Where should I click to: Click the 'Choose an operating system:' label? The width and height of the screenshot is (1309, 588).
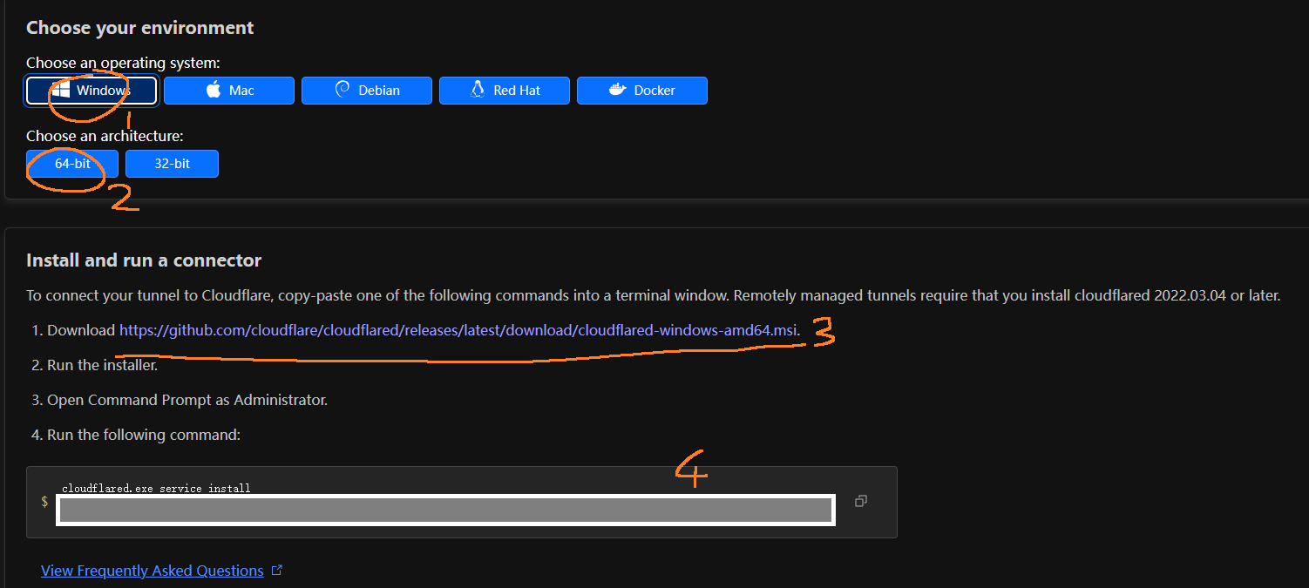tap(123, 63)
